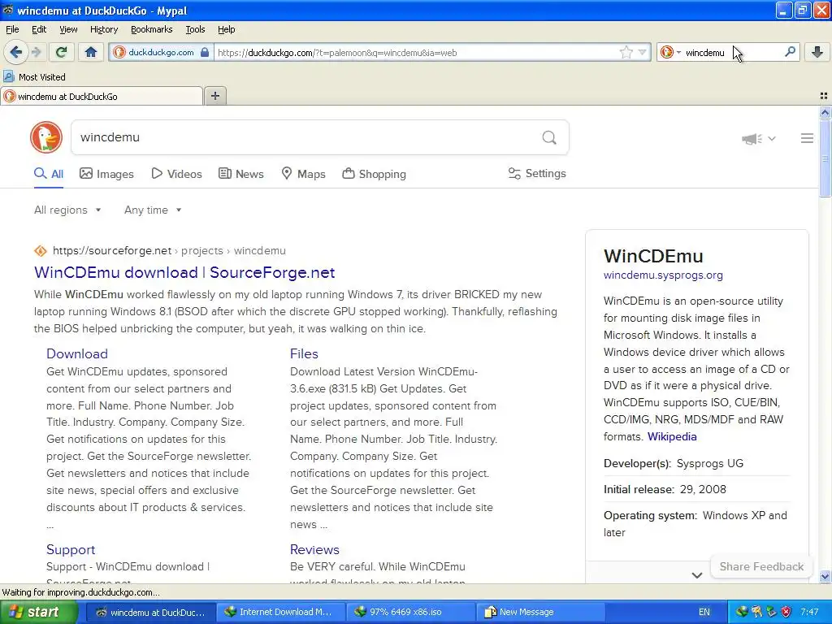Open the Reviews sublink
Screen dimensions: 832x624
pyautogui.click(x=314, y=550)
